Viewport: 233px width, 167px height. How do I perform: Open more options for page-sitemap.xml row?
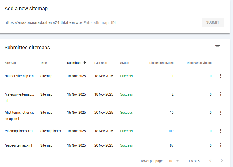tap(221, 145)
